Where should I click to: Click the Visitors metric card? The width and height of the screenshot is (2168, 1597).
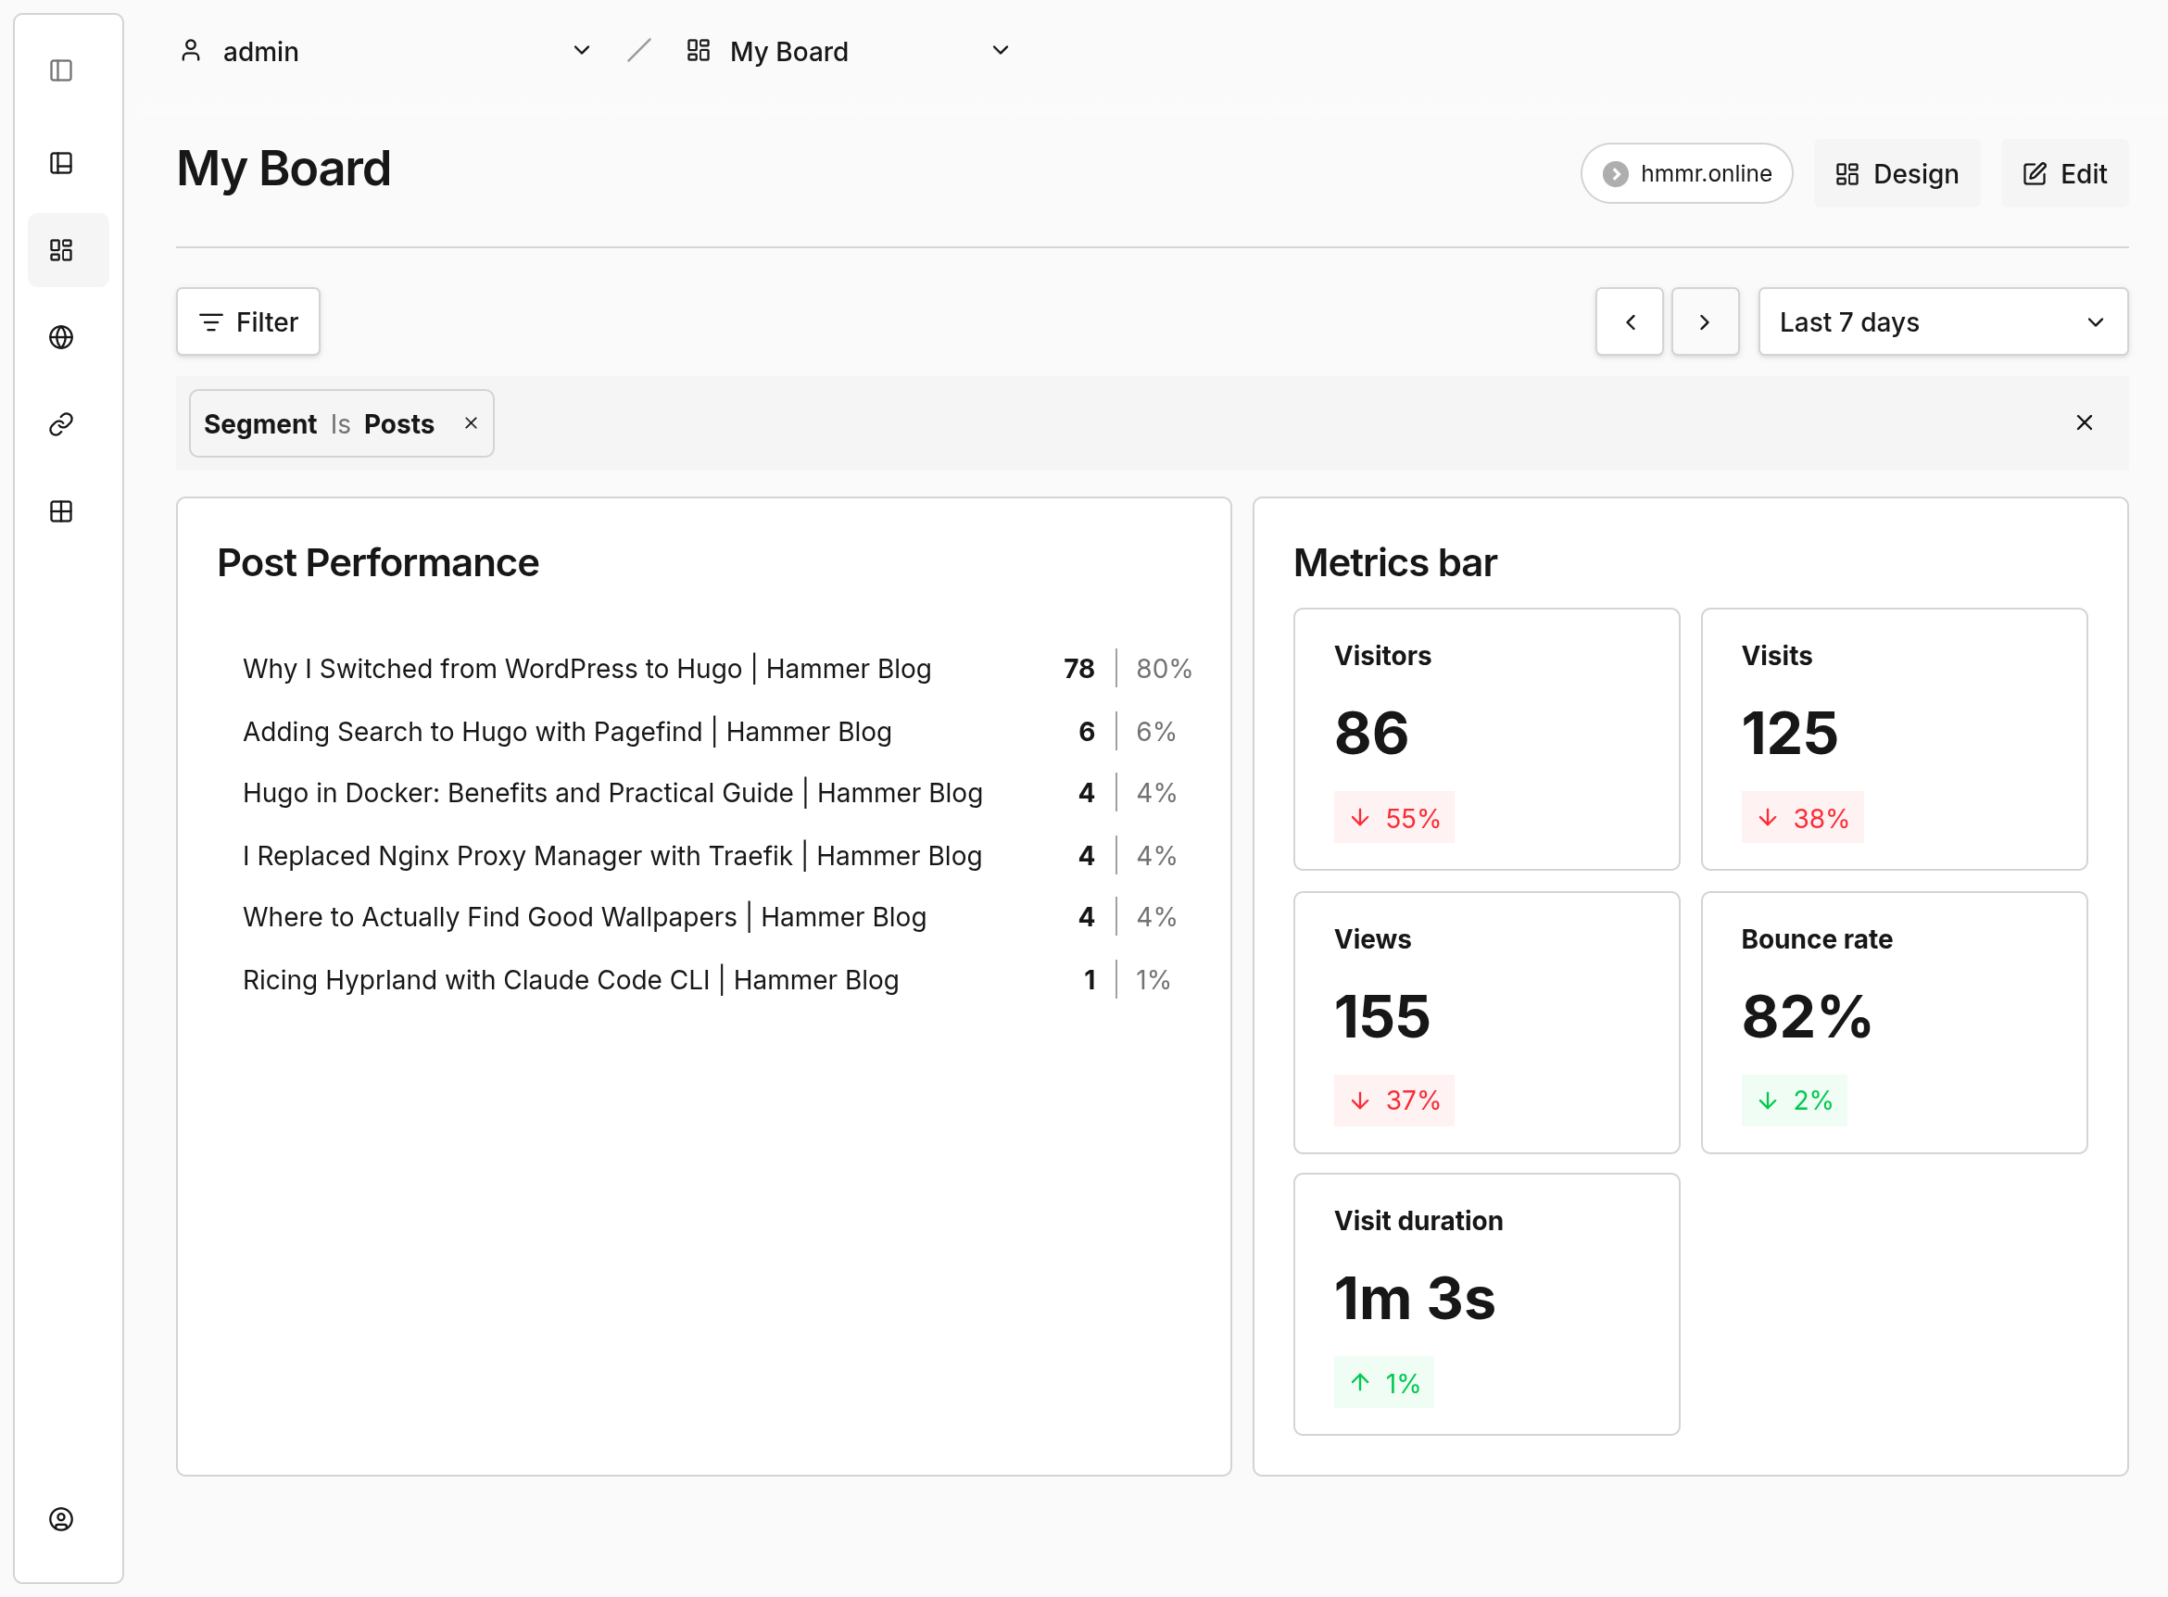click(1485, 738)
